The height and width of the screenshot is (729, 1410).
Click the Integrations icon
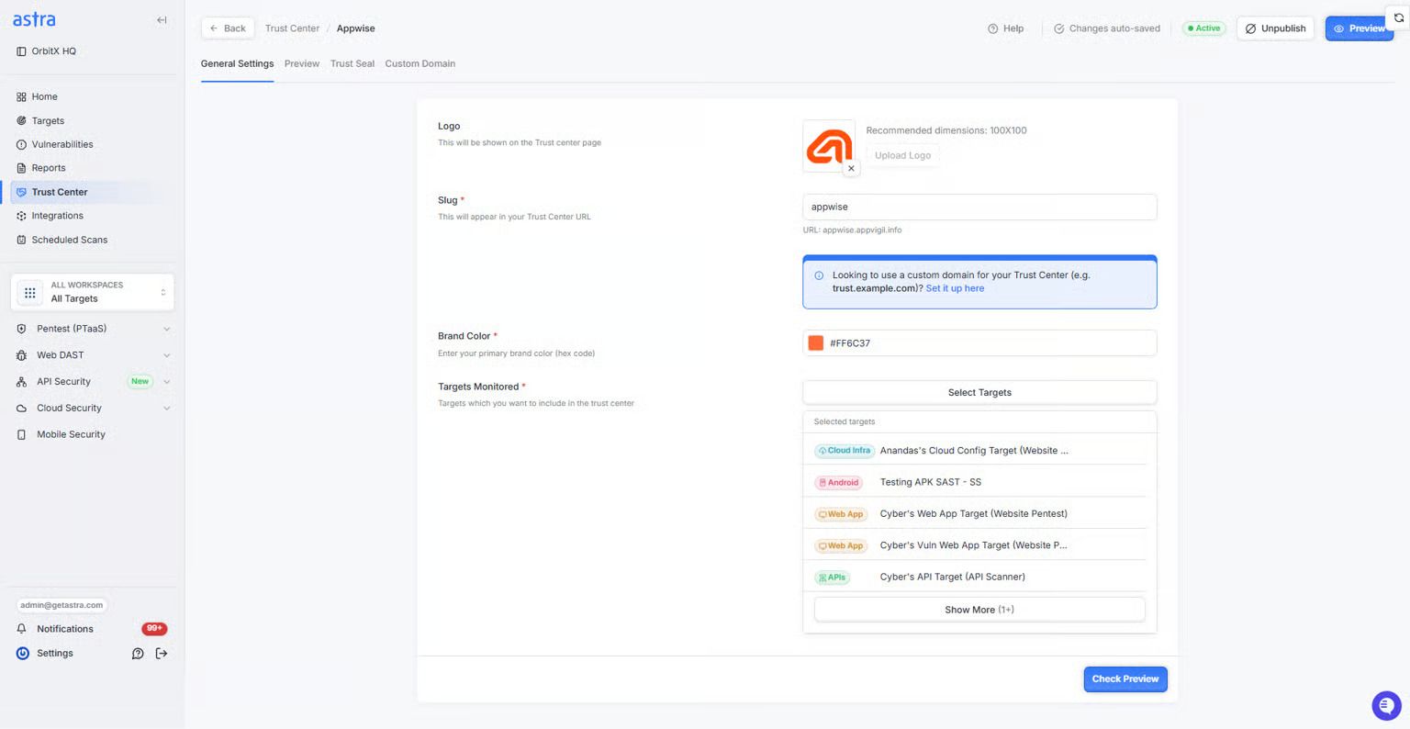pyautogui.click(x=21, y=216)
